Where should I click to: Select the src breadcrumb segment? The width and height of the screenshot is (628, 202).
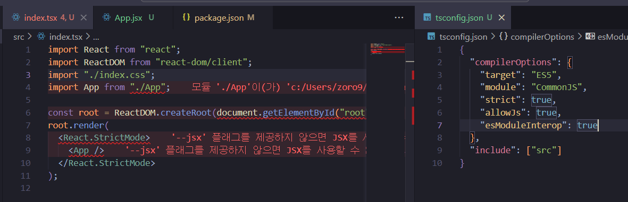tap(19, 37)
